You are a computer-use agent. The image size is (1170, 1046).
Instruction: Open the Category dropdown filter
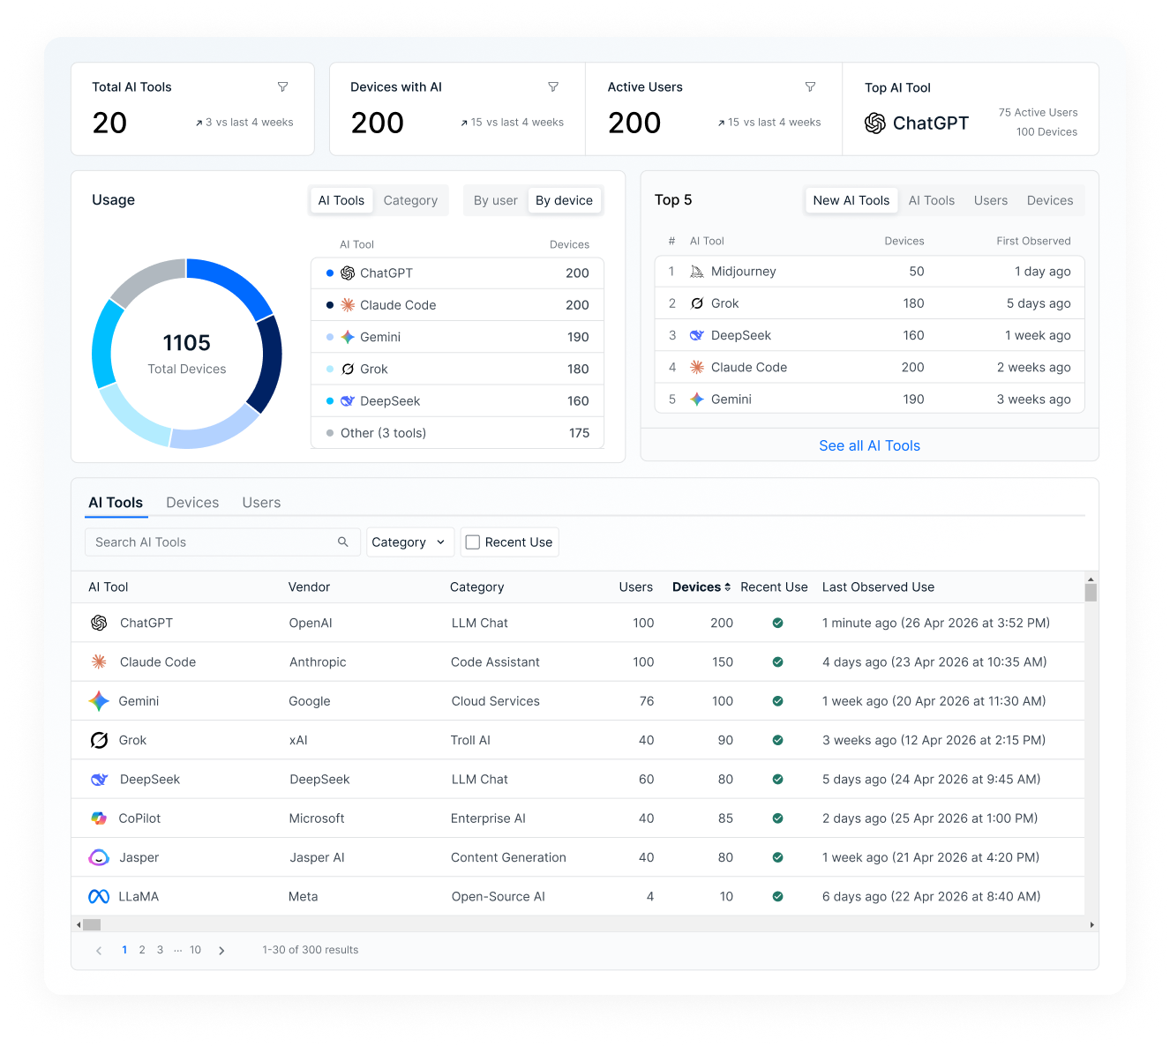410,542
